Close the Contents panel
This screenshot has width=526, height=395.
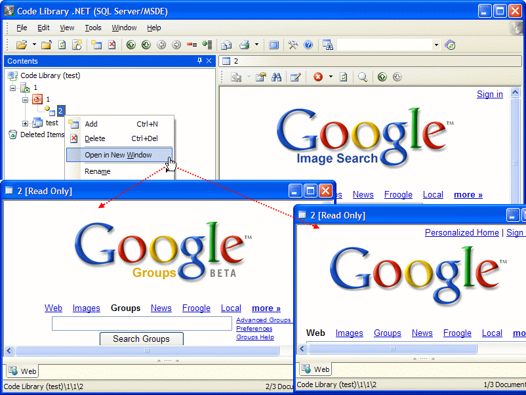coord(209,61)
